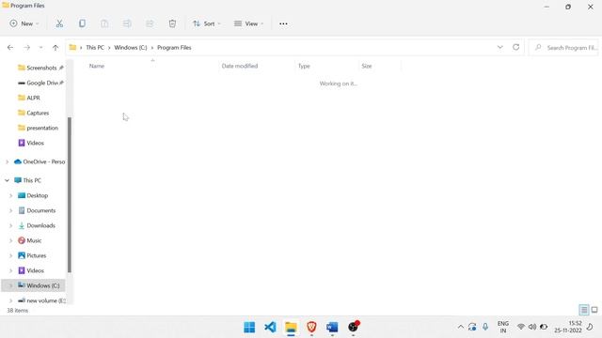
Task: Sort by the Date modified column header
Action: click(x=240, y=66)
